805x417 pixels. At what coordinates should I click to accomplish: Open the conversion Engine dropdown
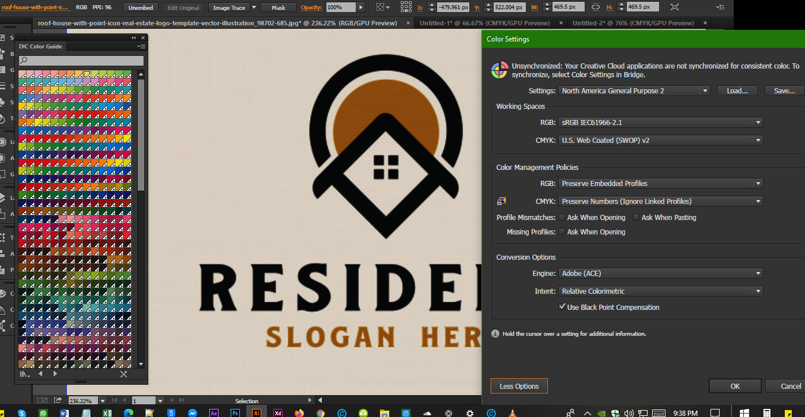tap(661, 273)
